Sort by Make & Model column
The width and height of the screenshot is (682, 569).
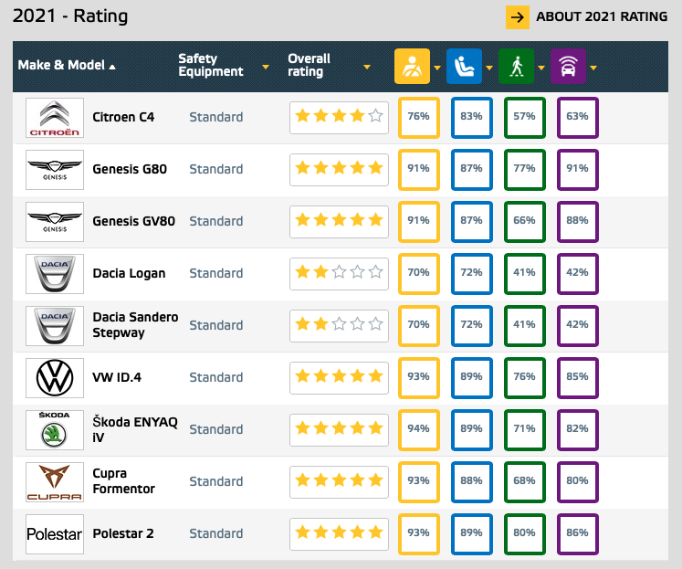click(x=67, y=66)
